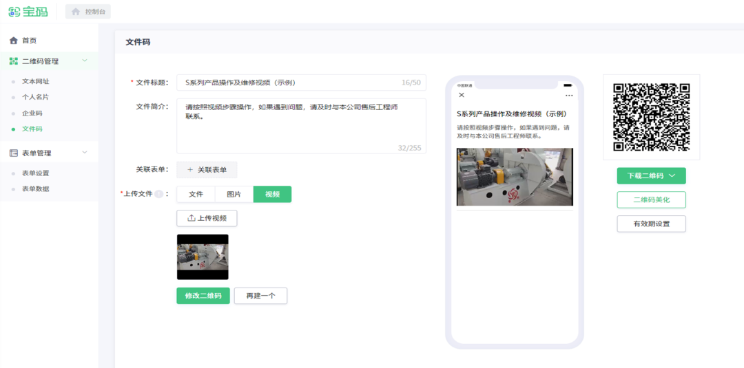The image size is (744, 368).
Task: Select the 视频 upload type
Action: coord(272,195)
